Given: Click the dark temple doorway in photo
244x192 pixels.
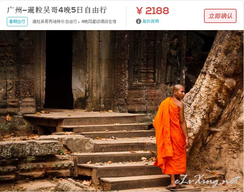Looking at the screenshot, I should pyautogui.click(x=59, y=70).
